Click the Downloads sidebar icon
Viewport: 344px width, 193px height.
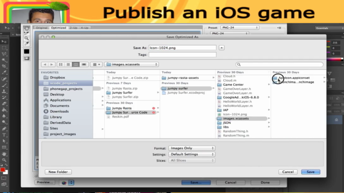(x=46, y=111)
